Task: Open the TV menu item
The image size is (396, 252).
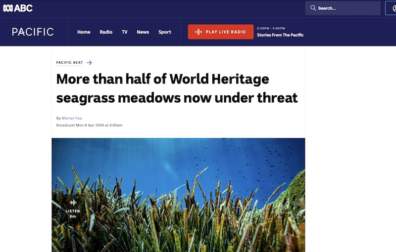Action: pyautogui.click(x=125, y=32)
